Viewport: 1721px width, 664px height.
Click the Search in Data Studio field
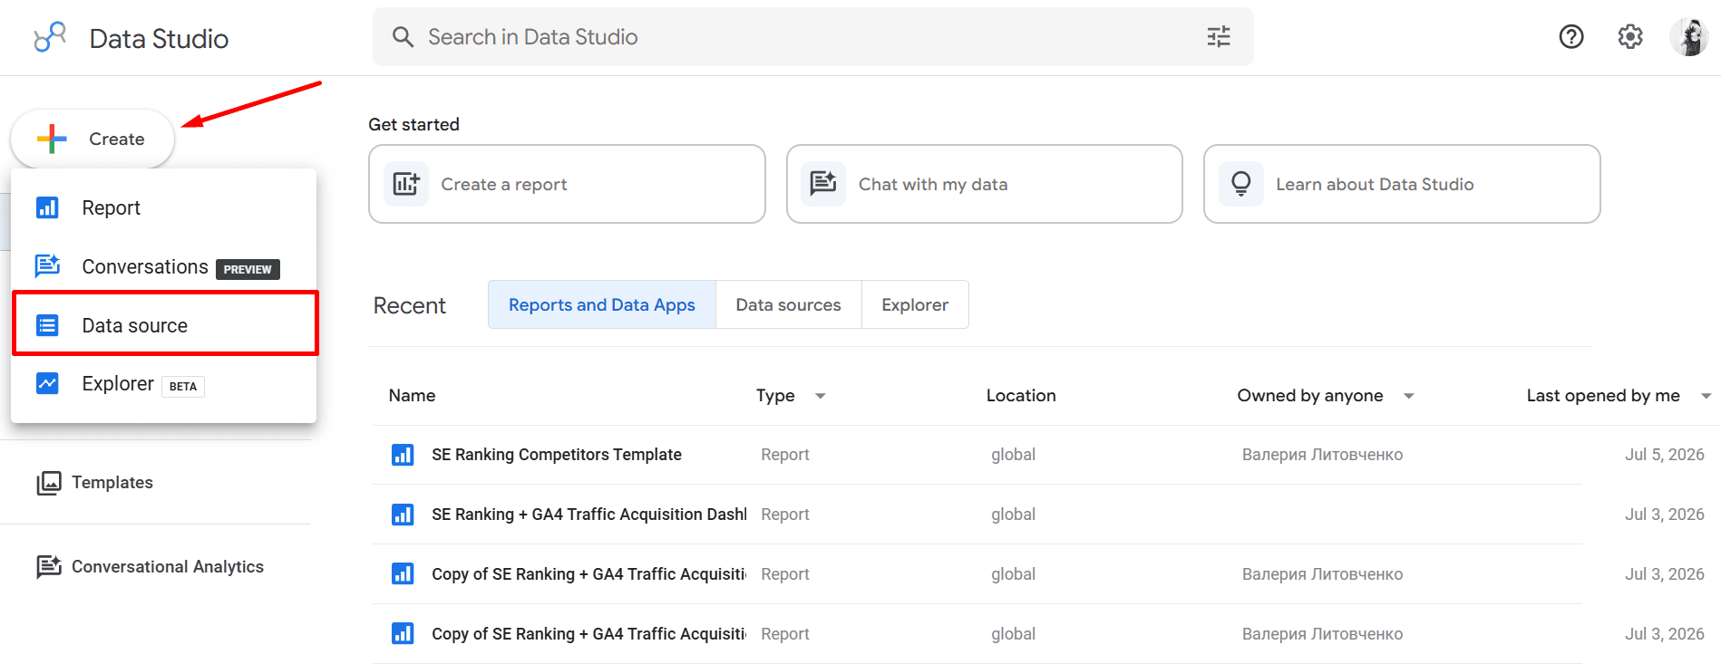(812, 36)
